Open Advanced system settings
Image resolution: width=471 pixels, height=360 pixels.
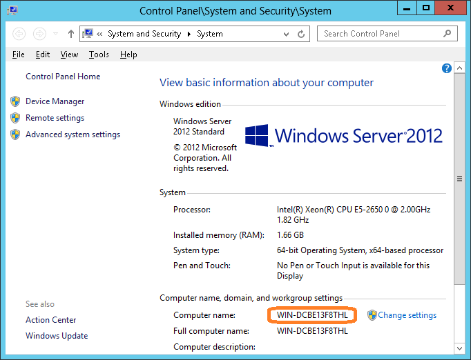pos(73,134)
